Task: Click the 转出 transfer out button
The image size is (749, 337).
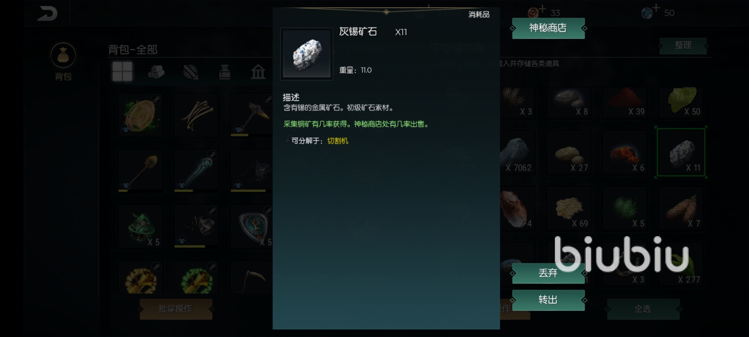Action: coord(548,300)
